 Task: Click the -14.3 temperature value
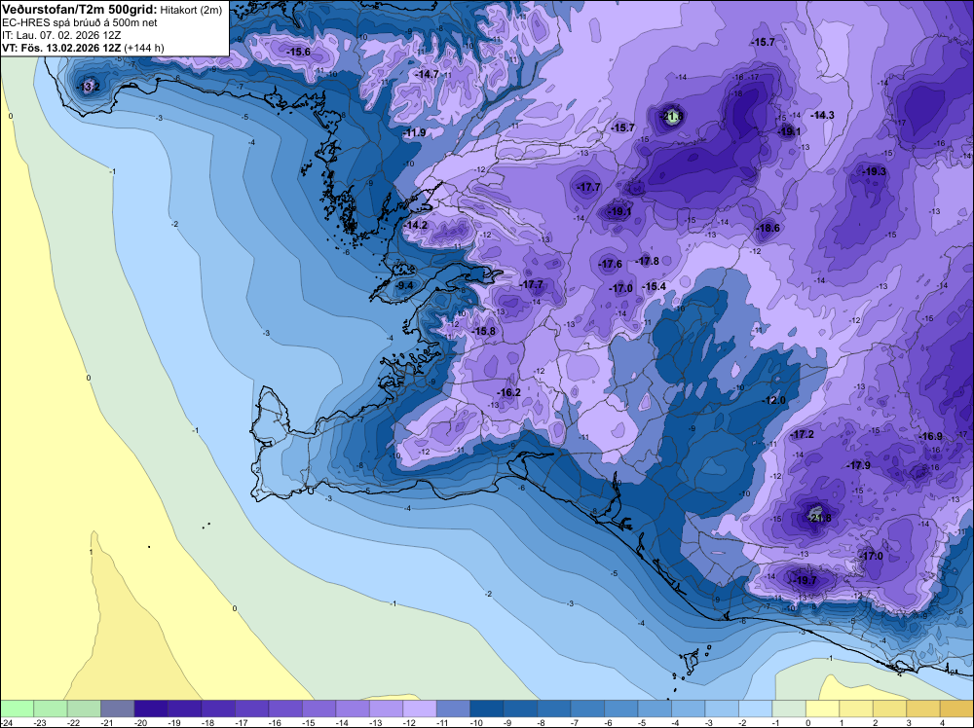point(822,116)
